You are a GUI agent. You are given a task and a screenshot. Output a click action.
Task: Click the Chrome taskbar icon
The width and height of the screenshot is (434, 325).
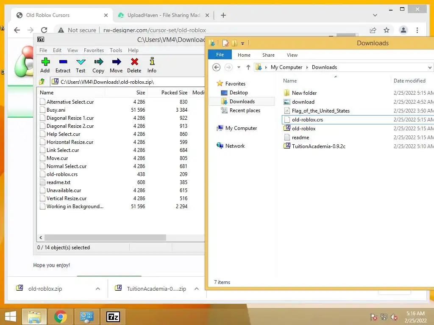coord(60,317)
